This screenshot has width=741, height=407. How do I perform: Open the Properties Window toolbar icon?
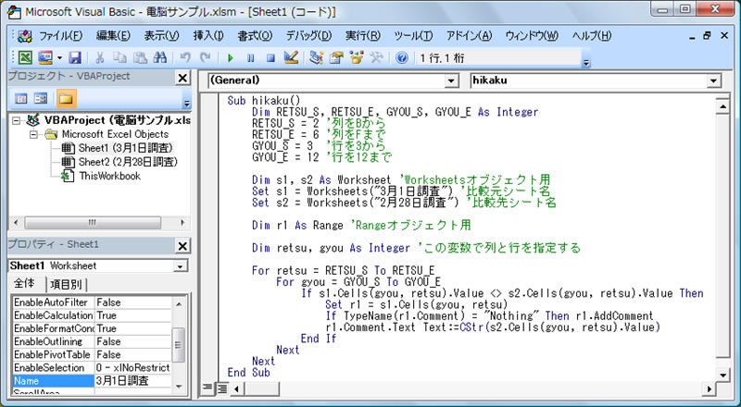pyautogui.click(x=336, y=57)
